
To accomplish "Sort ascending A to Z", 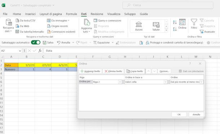I will 175,22.
